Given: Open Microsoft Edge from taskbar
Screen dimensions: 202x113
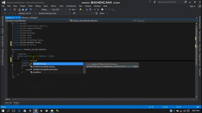Looking at the screenshot, I should 19,111.
